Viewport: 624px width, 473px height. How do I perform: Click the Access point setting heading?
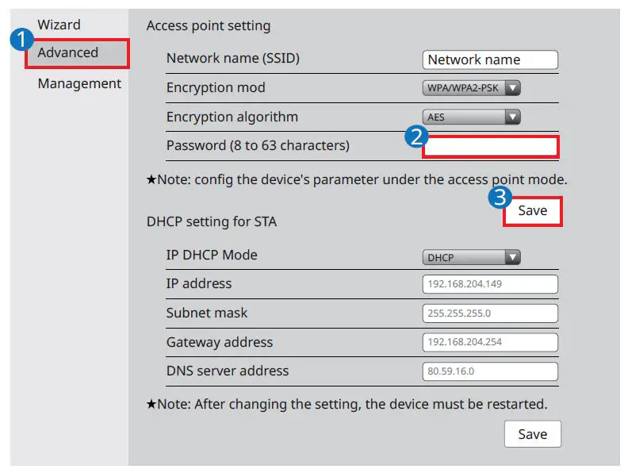coord(209,26)
